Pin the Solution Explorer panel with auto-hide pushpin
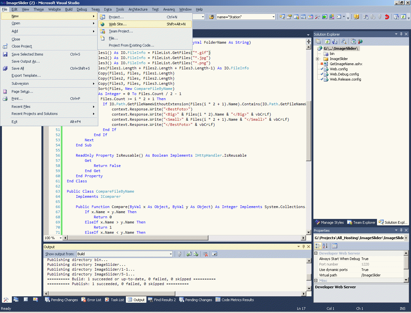The height and width of the screenshot is (313, 411). (x=401, y=34)
